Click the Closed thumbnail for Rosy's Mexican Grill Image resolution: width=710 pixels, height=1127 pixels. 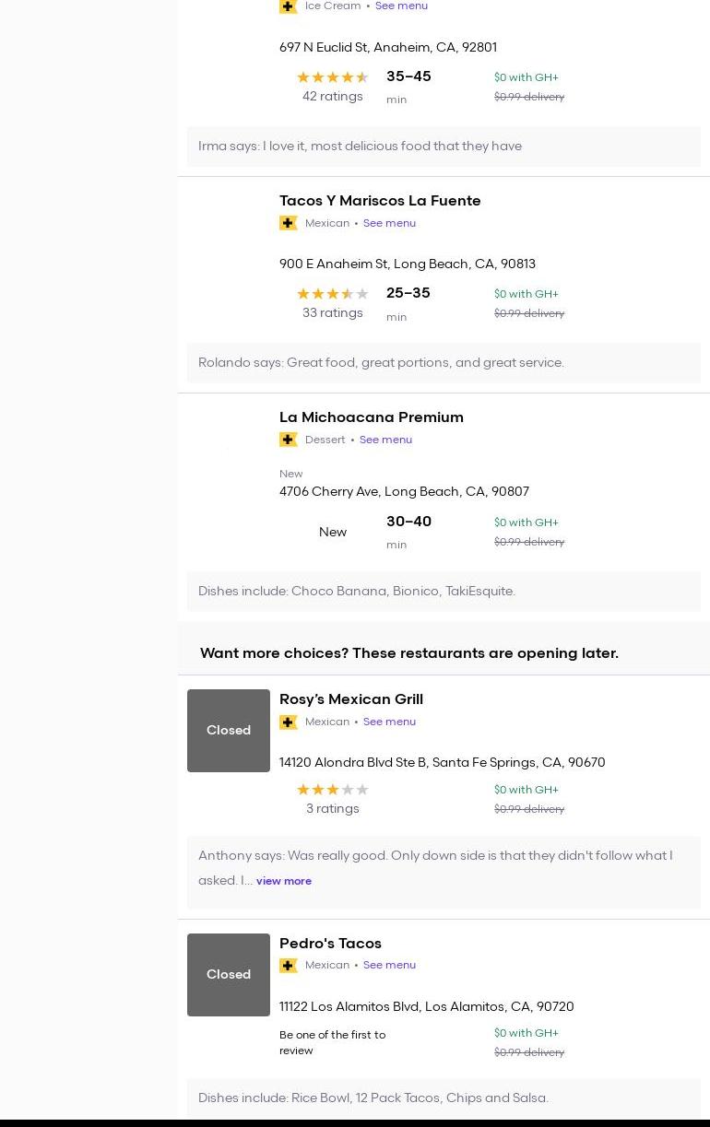229,731
